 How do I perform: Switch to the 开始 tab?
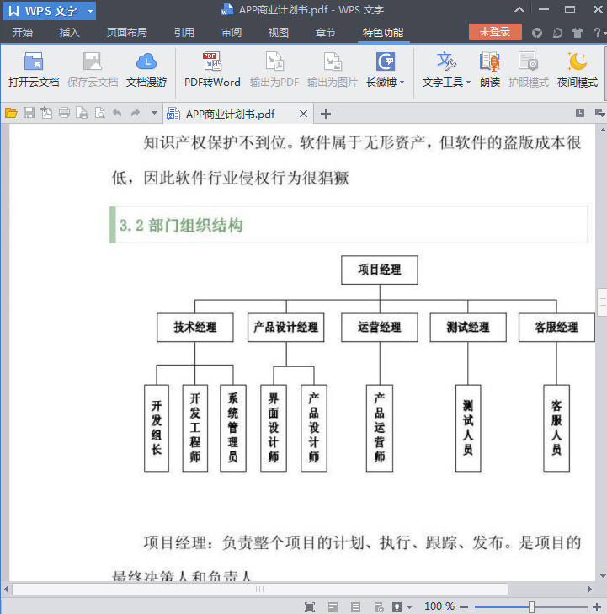23,33
